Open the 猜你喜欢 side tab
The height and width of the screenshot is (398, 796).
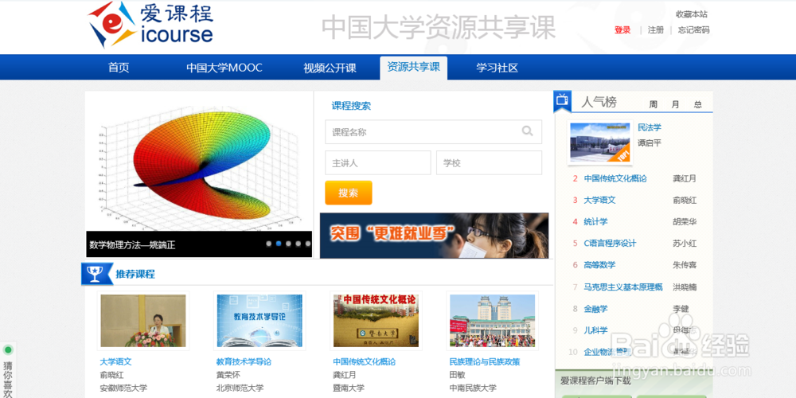[8, 371]
